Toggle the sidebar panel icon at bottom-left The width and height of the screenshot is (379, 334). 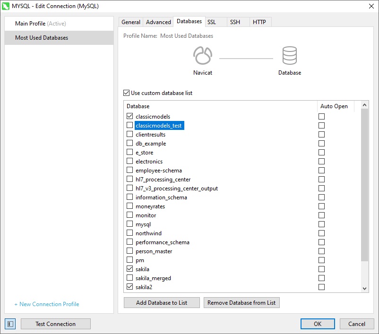[10, 324]
